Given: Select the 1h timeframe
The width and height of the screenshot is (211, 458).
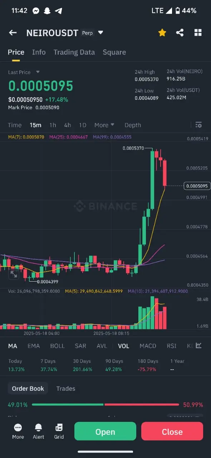Looking at the screenshot, I should [x=53, y=125].
